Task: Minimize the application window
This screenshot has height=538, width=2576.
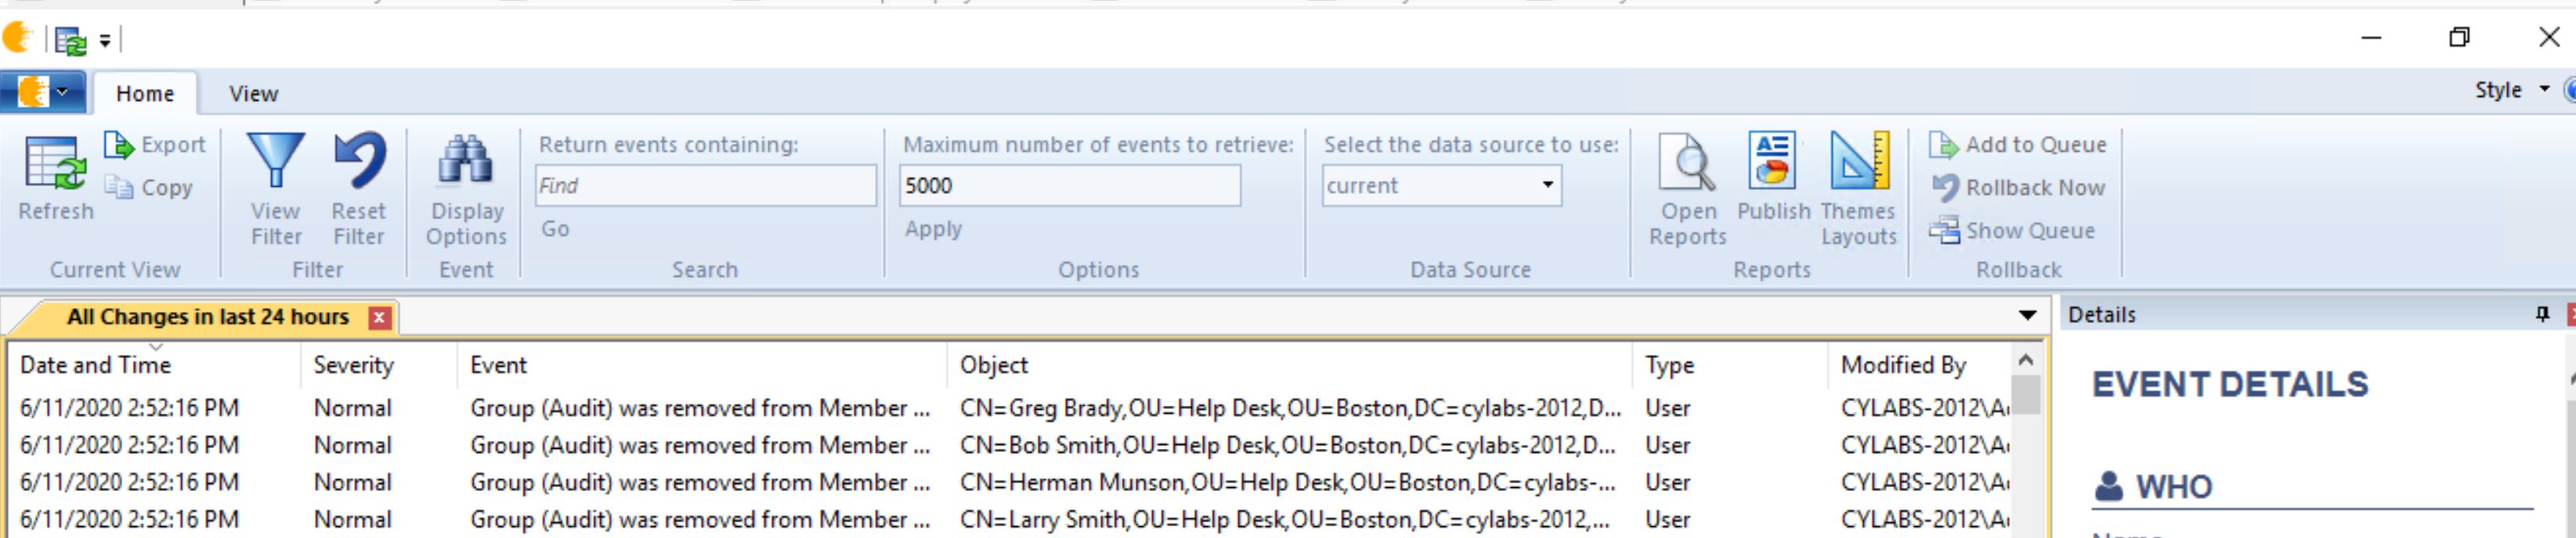Action: click(2371, 38)
